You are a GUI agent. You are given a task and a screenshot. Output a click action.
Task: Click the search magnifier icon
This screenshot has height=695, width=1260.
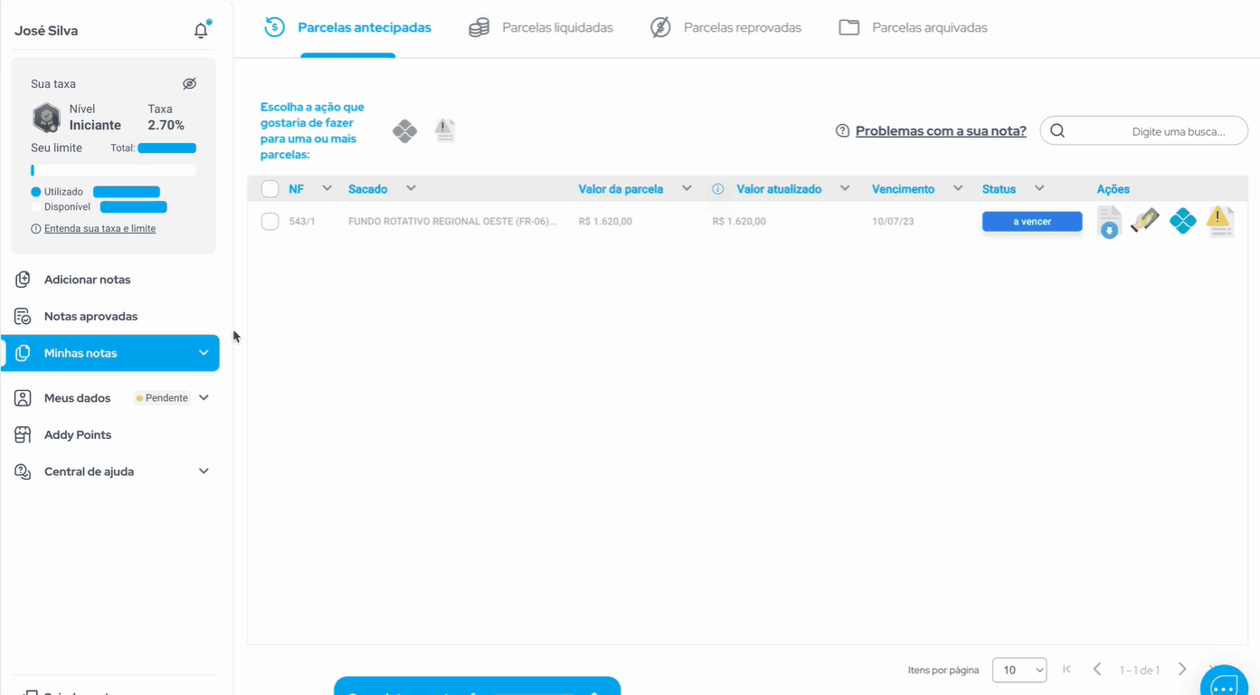tap(1057, 131)
